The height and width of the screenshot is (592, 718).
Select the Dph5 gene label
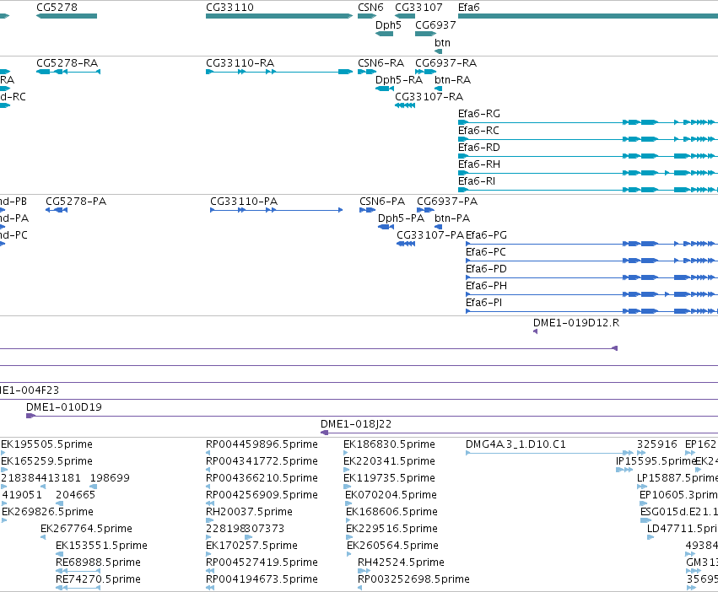click(388, 24)
